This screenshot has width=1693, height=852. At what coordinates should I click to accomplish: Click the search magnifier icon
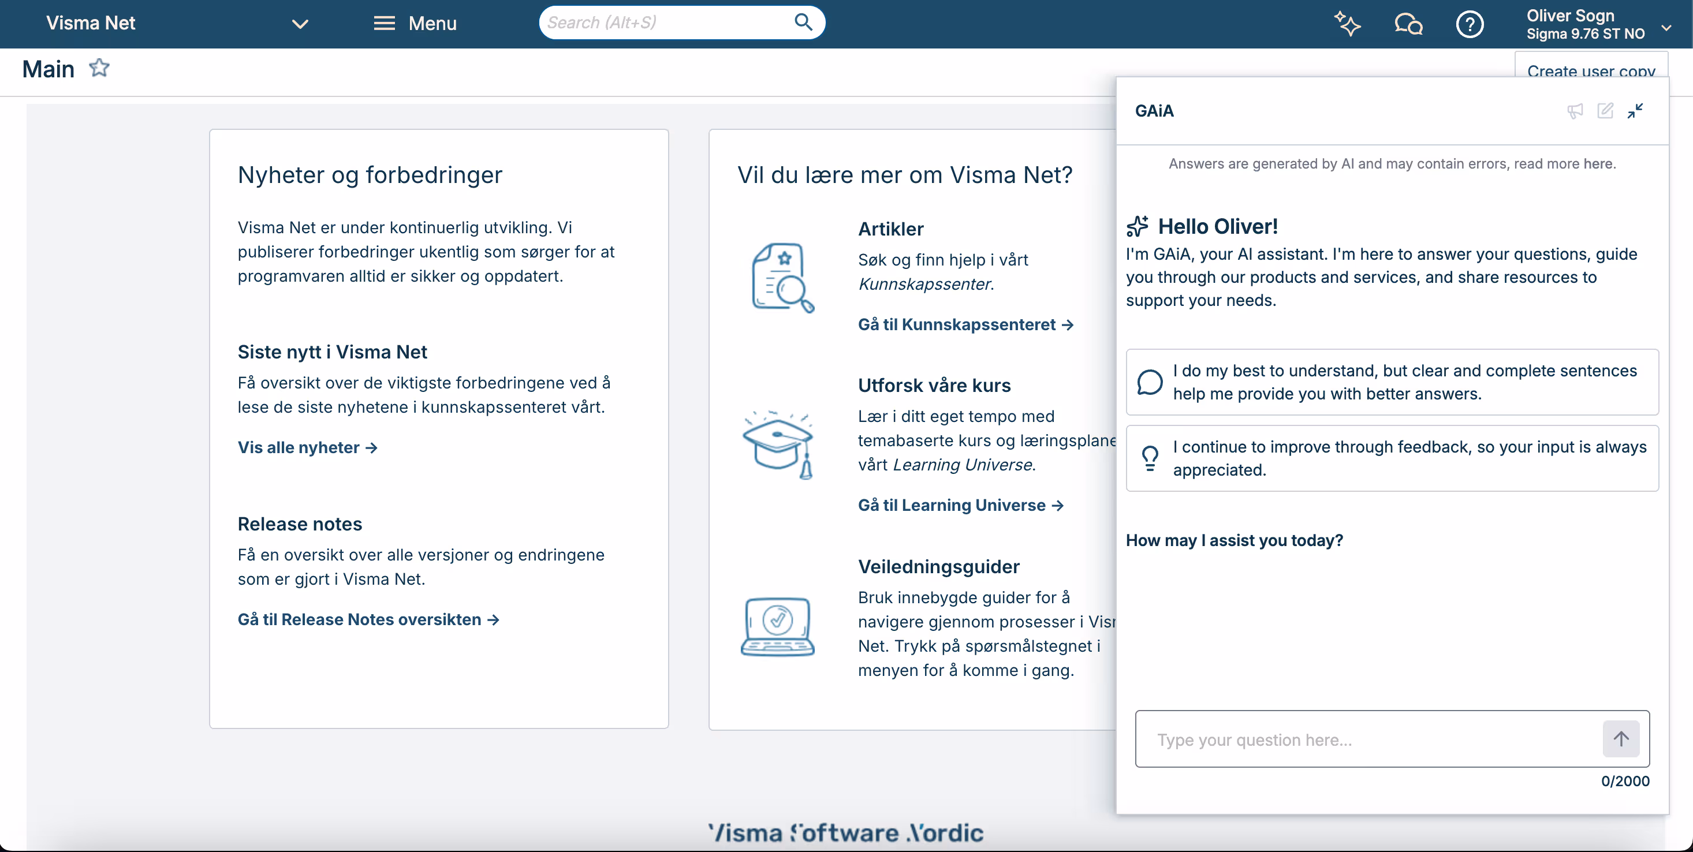coord(803,23)
